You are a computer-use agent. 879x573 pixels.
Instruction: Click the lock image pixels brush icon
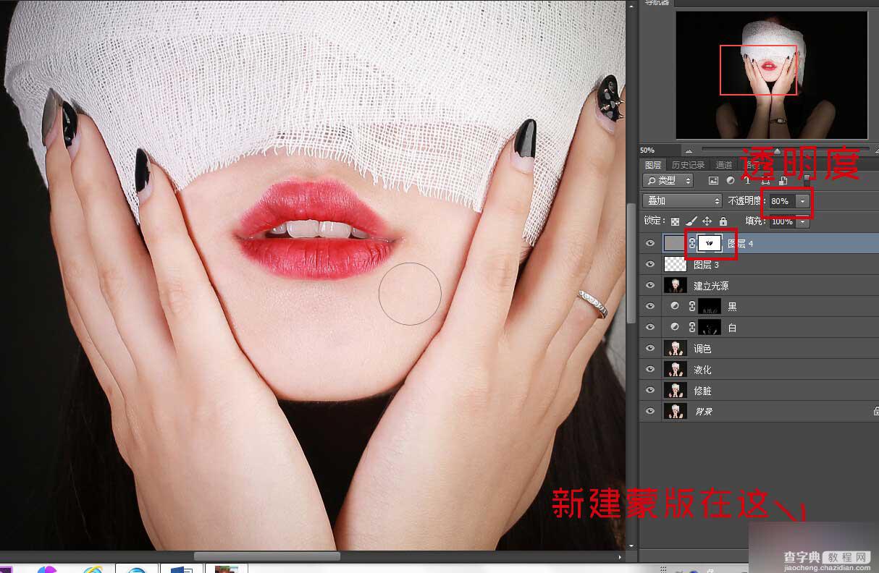(691, 221)
